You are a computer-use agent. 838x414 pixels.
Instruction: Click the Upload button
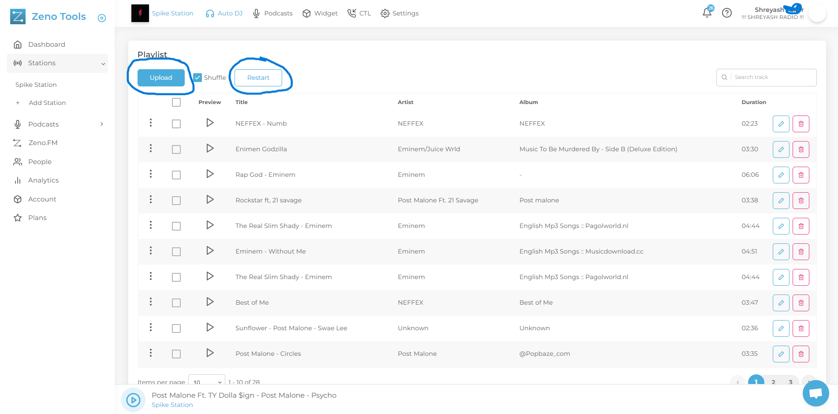click(161, 78)
